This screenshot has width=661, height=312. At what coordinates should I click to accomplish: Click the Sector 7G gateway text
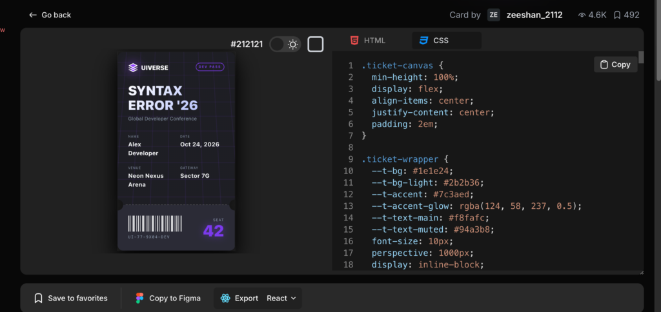[x=194, y=176]
